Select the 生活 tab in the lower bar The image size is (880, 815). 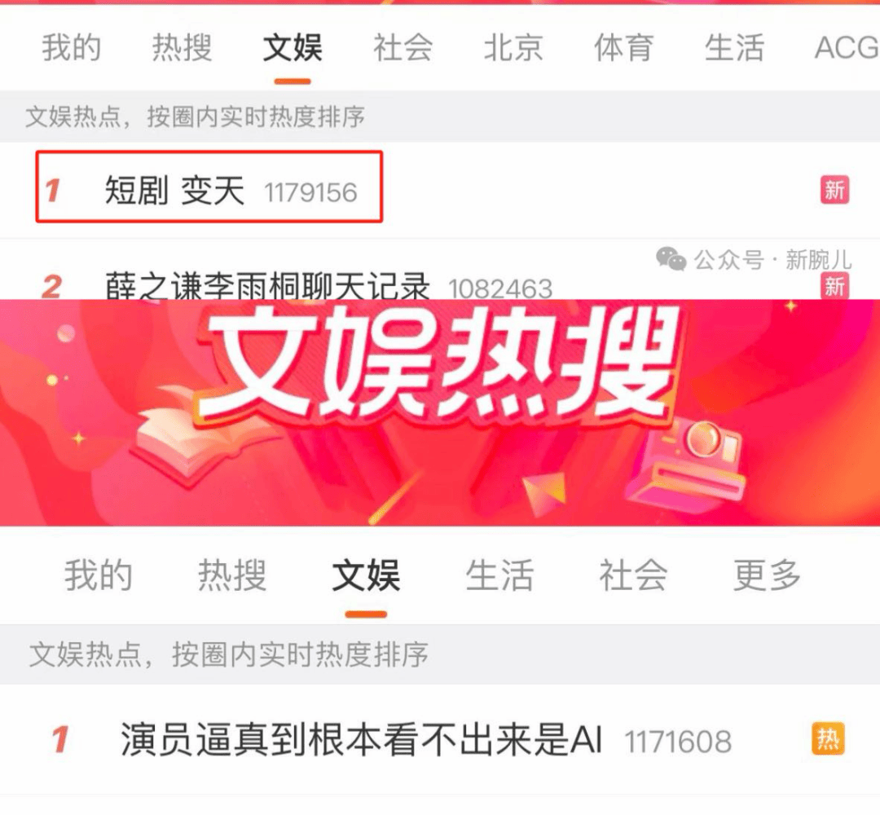[499, 575]
